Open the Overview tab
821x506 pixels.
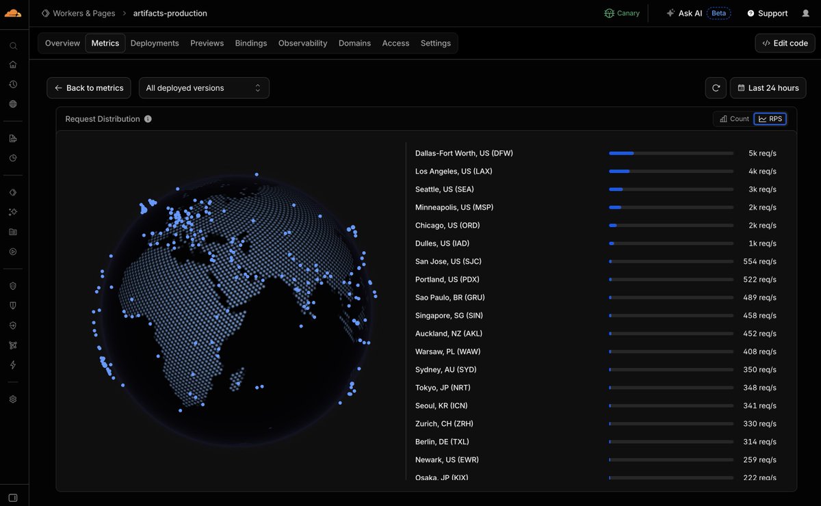pyautogui.click(x=62, y=43)
